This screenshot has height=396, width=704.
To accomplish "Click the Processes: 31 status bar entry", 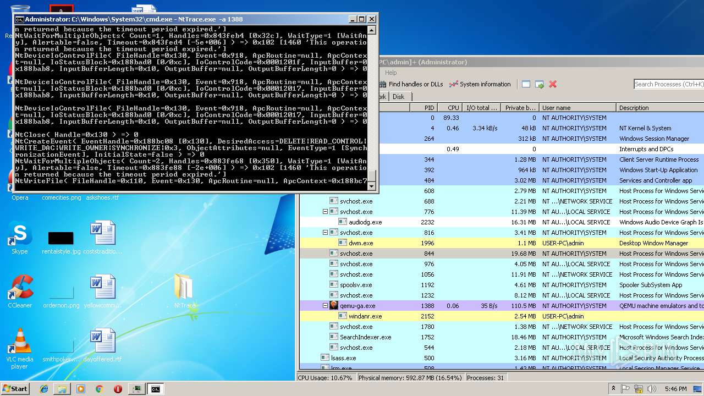I will (486, 378).
